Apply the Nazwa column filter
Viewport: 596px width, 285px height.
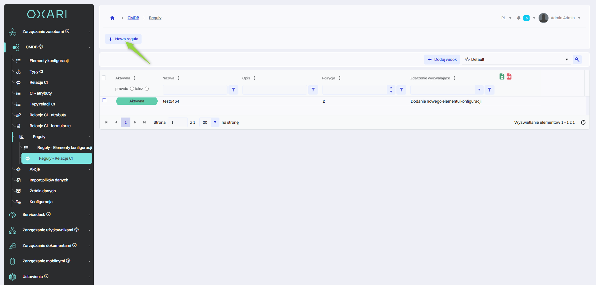click(x=233, y=90)
